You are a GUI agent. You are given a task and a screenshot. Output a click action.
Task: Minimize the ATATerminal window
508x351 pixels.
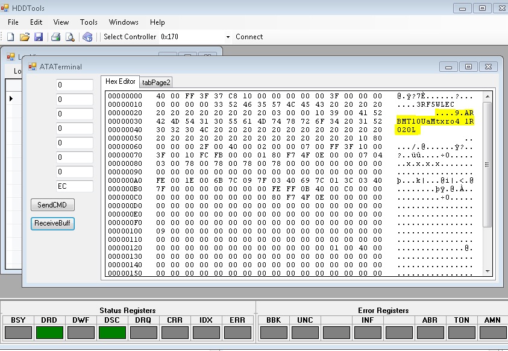click(x=449, y=67)
